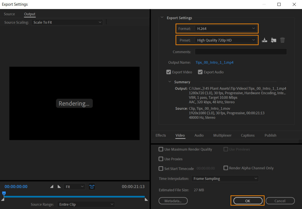
Task: Change Source Range from Entire Clip
Action: (x=86, y=204)
